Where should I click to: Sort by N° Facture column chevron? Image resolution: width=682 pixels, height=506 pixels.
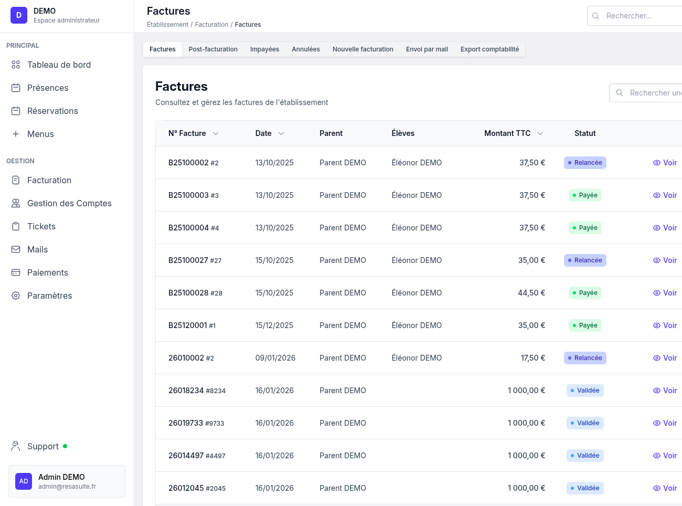coord(216,133)
